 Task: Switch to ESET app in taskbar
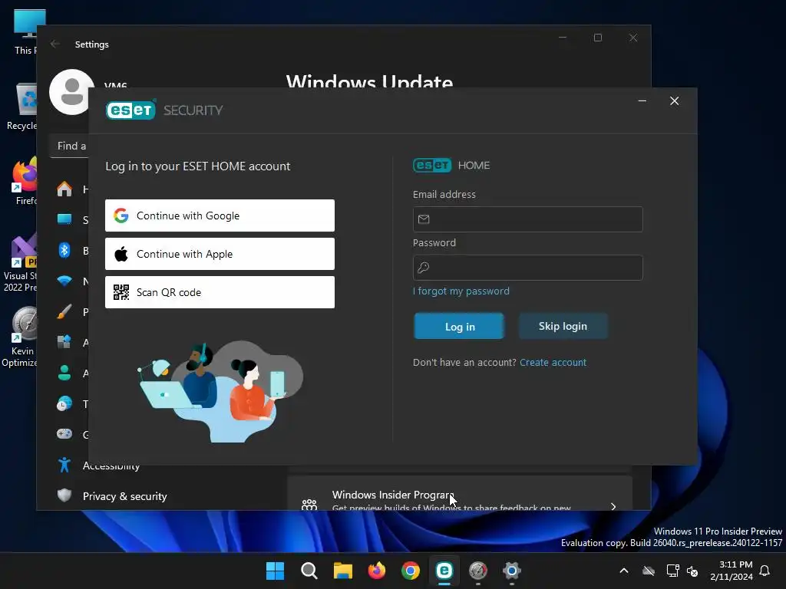click(444, 571)
